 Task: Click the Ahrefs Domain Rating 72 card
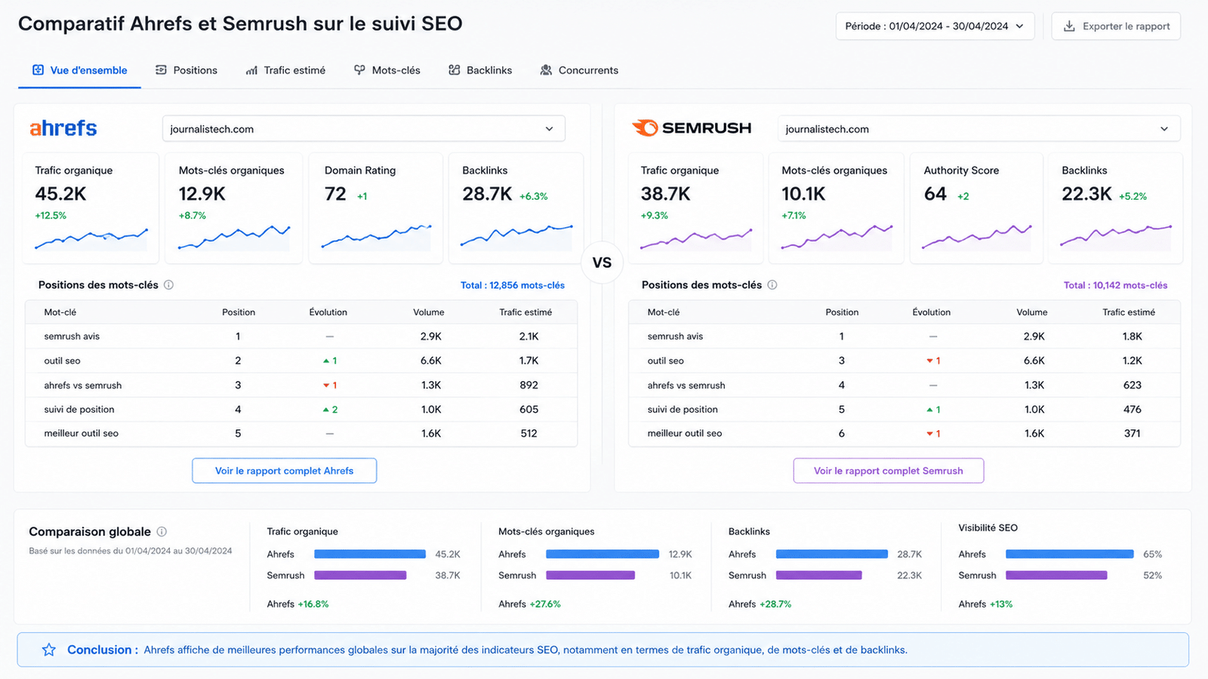coord(377,208)
